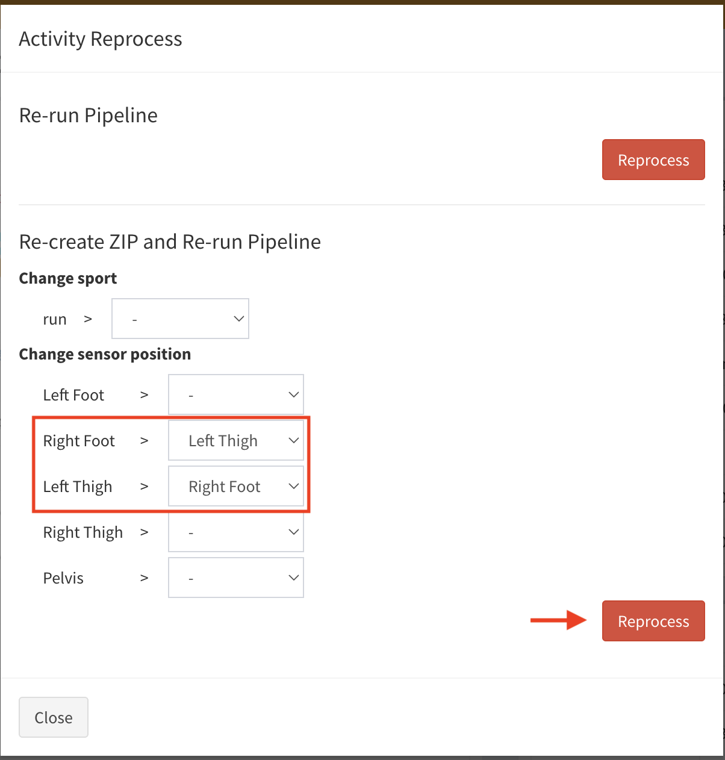Click the "run" current sport text
This screenshot has width=725, height=760.
tap(55, 319)
